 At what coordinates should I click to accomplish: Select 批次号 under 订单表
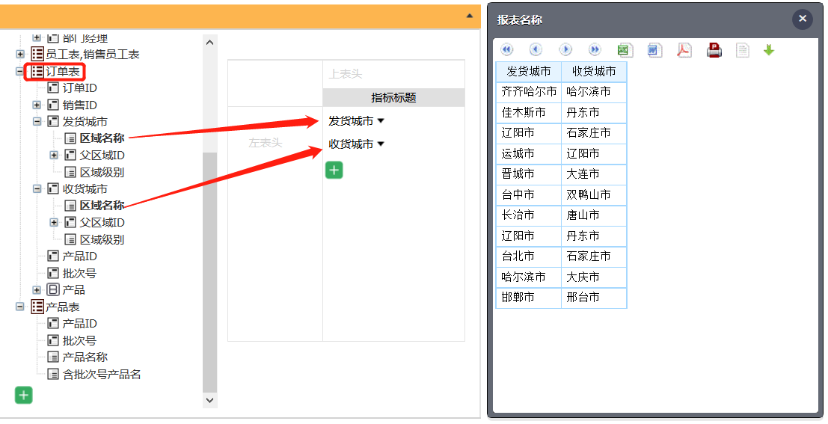coord(79,273)
